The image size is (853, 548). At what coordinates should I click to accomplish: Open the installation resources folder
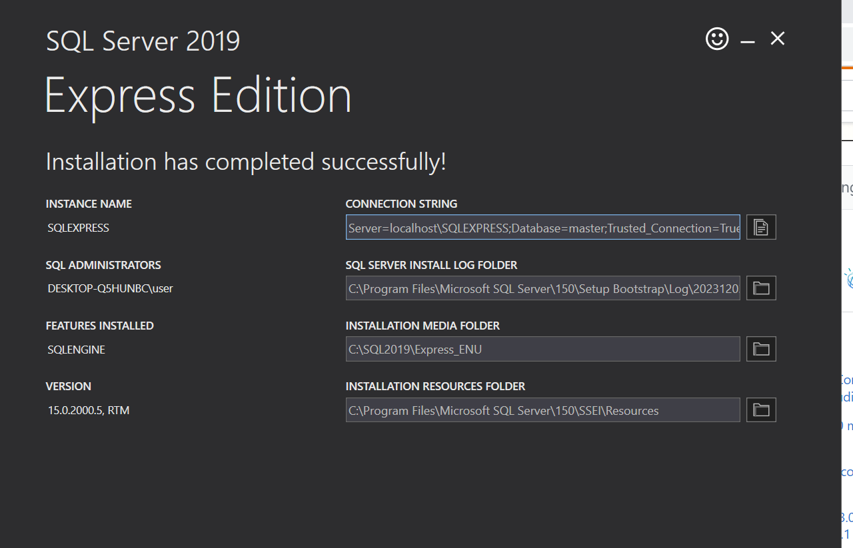(x=761, y=410)
